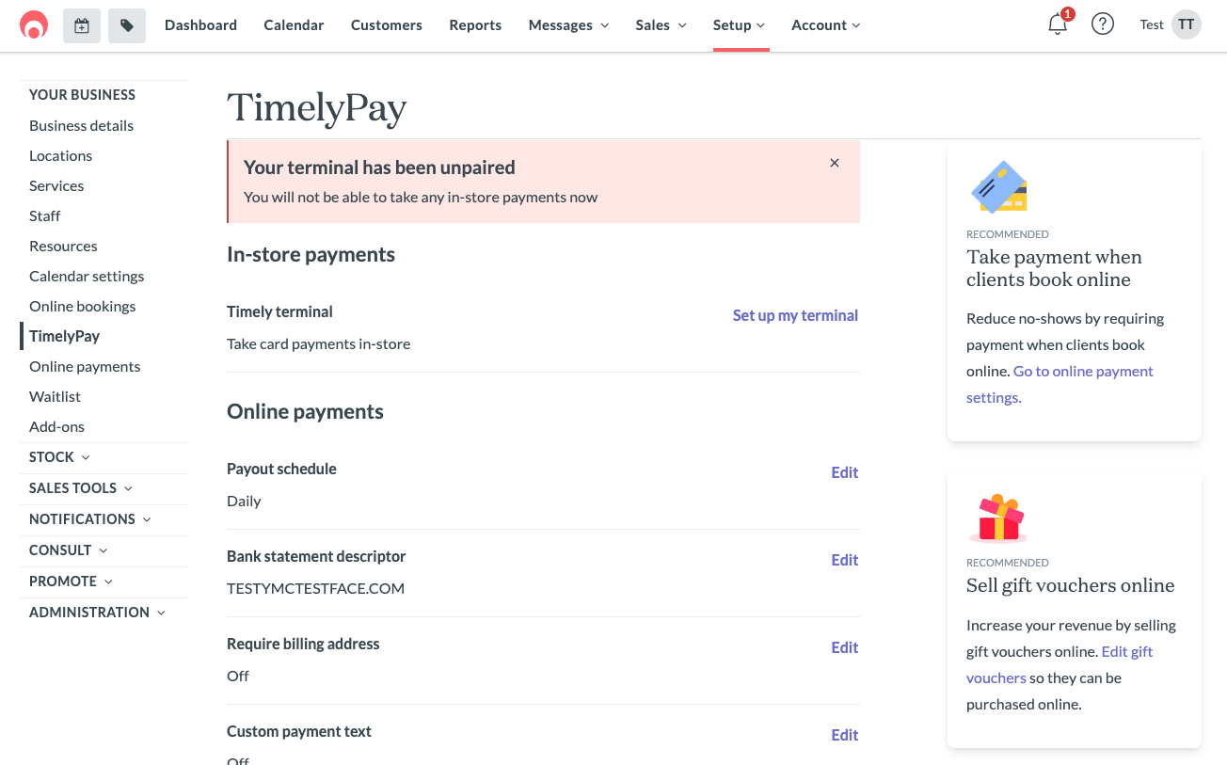This screenshot has width=1227, height=765.
Task: Open Locations in sidebar
Action: point(60,156)
